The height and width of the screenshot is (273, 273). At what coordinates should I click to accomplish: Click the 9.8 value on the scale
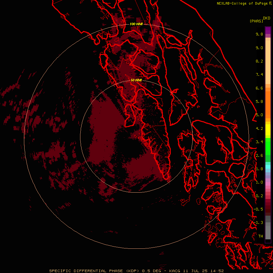(x=259, y=34)
